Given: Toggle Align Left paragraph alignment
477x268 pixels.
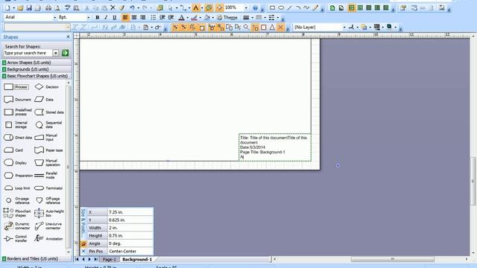Looking at the screenshot, I should (x=125, y=18).
